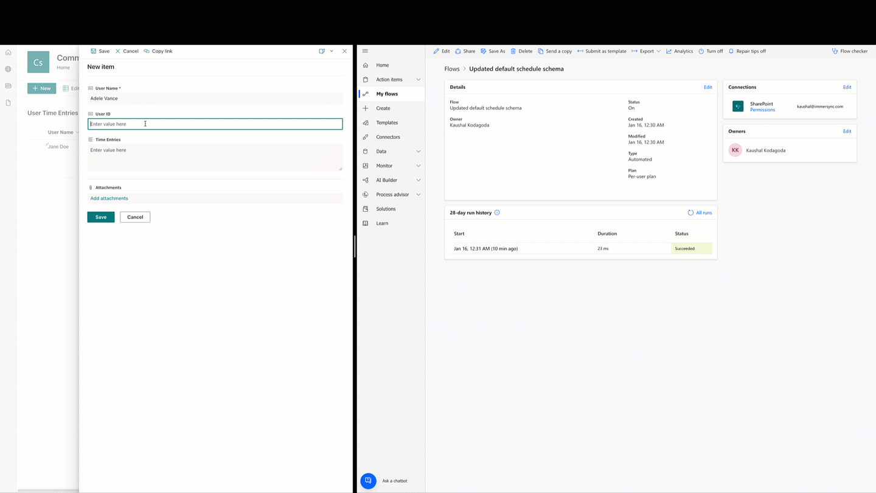This screenshot has height=493, width=876.
Task: Click Edit in the Details card
Action: pos(707,87)
